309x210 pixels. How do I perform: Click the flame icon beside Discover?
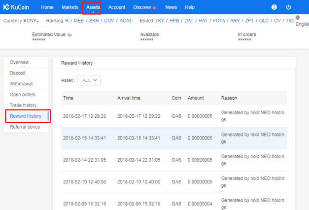click(154, 7)
